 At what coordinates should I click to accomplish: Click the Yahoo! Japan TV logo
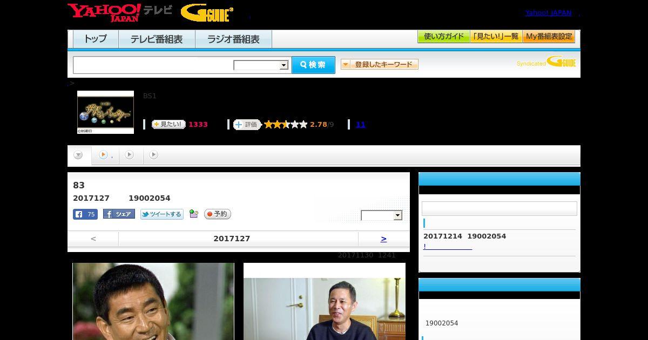120,12
